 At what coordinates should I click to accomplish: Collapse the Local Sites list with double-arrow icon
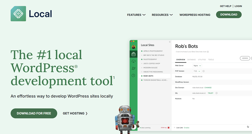click(x=170, y=42)
